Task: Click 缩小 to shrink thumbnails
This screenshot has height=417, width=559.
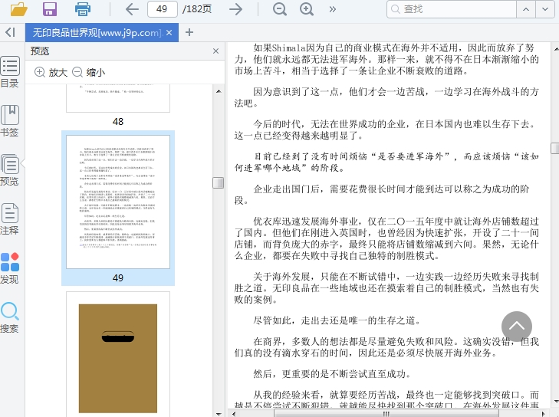Action: pyautogui.click(x=89, y=72)
